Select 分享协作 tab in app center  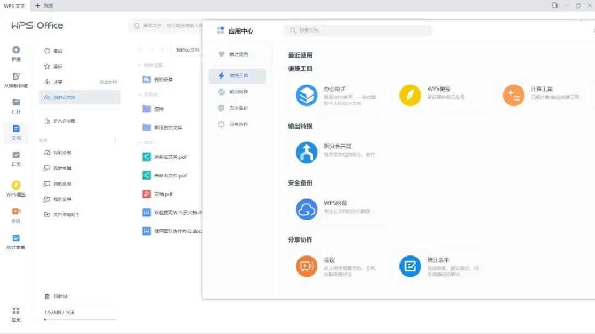(x=237, y=124)
